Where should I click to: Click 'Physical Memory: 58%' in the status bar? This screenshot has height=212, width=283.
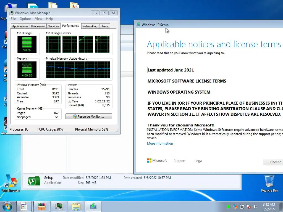click(91, 129)
